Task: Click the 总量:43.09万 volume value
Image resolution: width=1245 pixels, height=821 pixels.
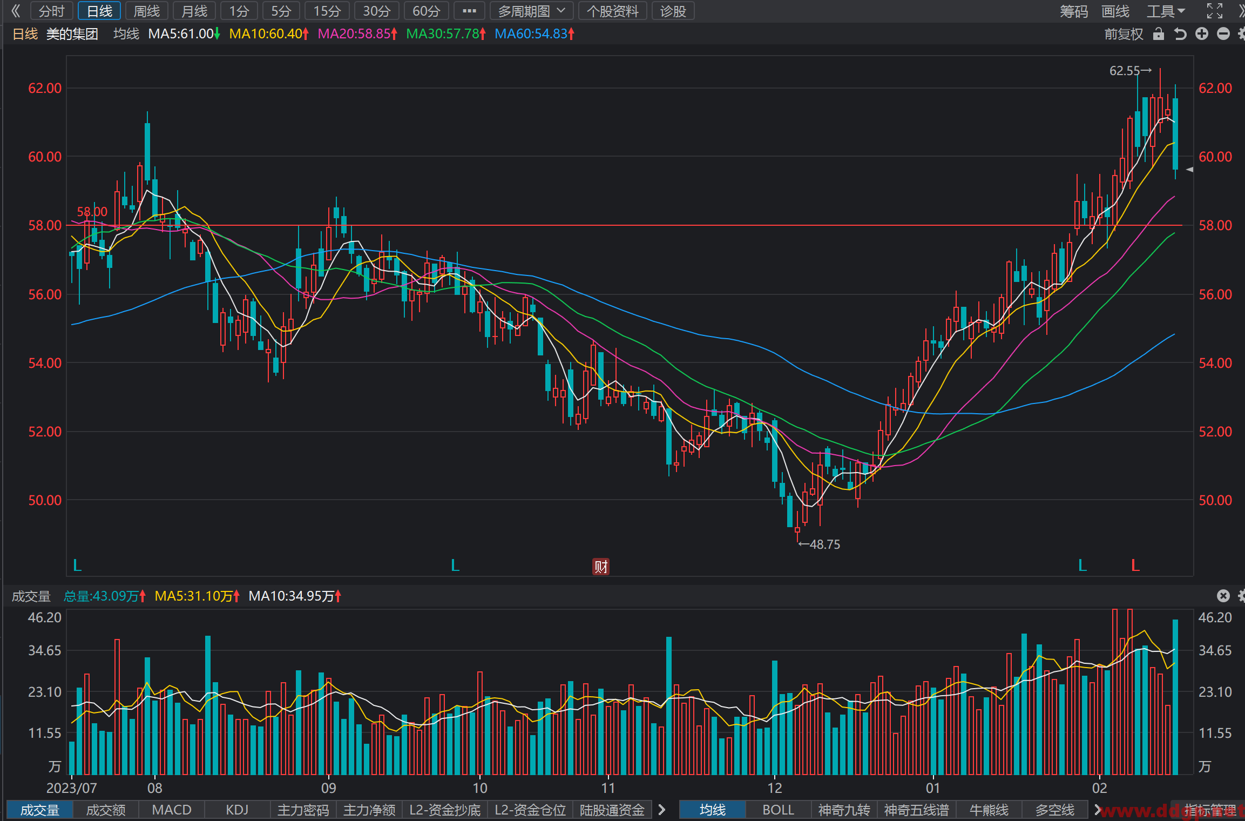Action: tap(105, 596)
